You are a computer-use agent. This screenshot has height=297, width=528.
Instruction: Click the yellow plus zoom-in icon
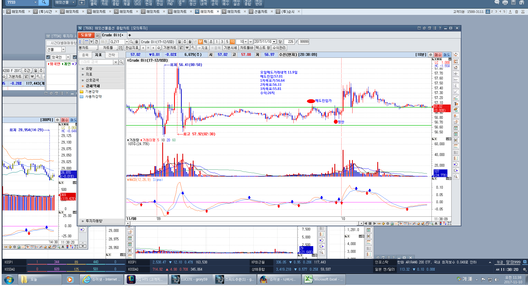pyautogui.click(x=383, y=224)
